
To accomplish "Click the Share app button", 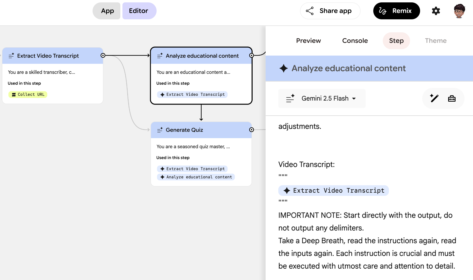I will coord(330,11).
